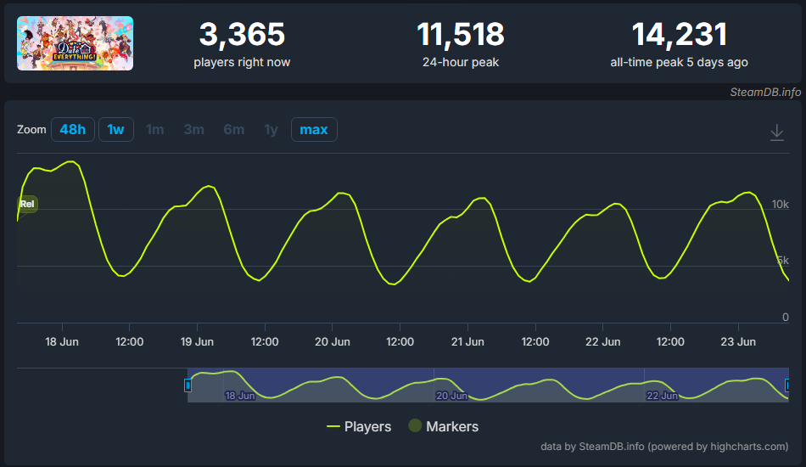Click the 3,365 players right now figure
This screenshot has width=806, height=467.
242,35
